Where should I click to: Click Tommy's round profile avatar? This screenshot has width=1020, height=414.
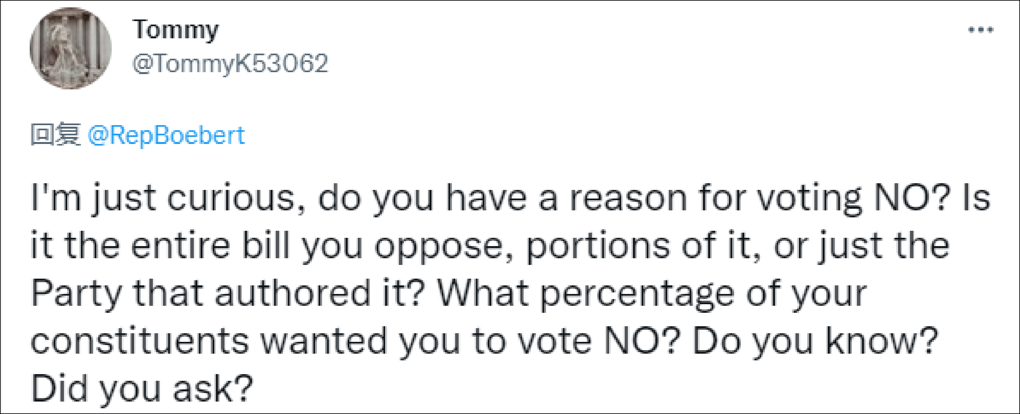[70, 48]
